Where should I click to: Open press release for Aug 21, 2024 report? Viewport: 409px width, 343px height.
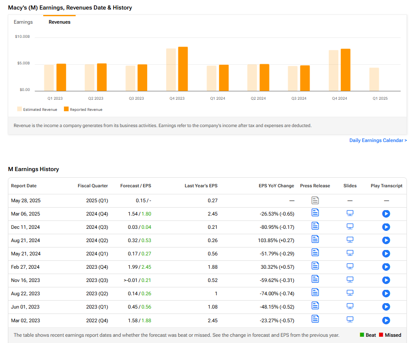click(x=315, y=239)
